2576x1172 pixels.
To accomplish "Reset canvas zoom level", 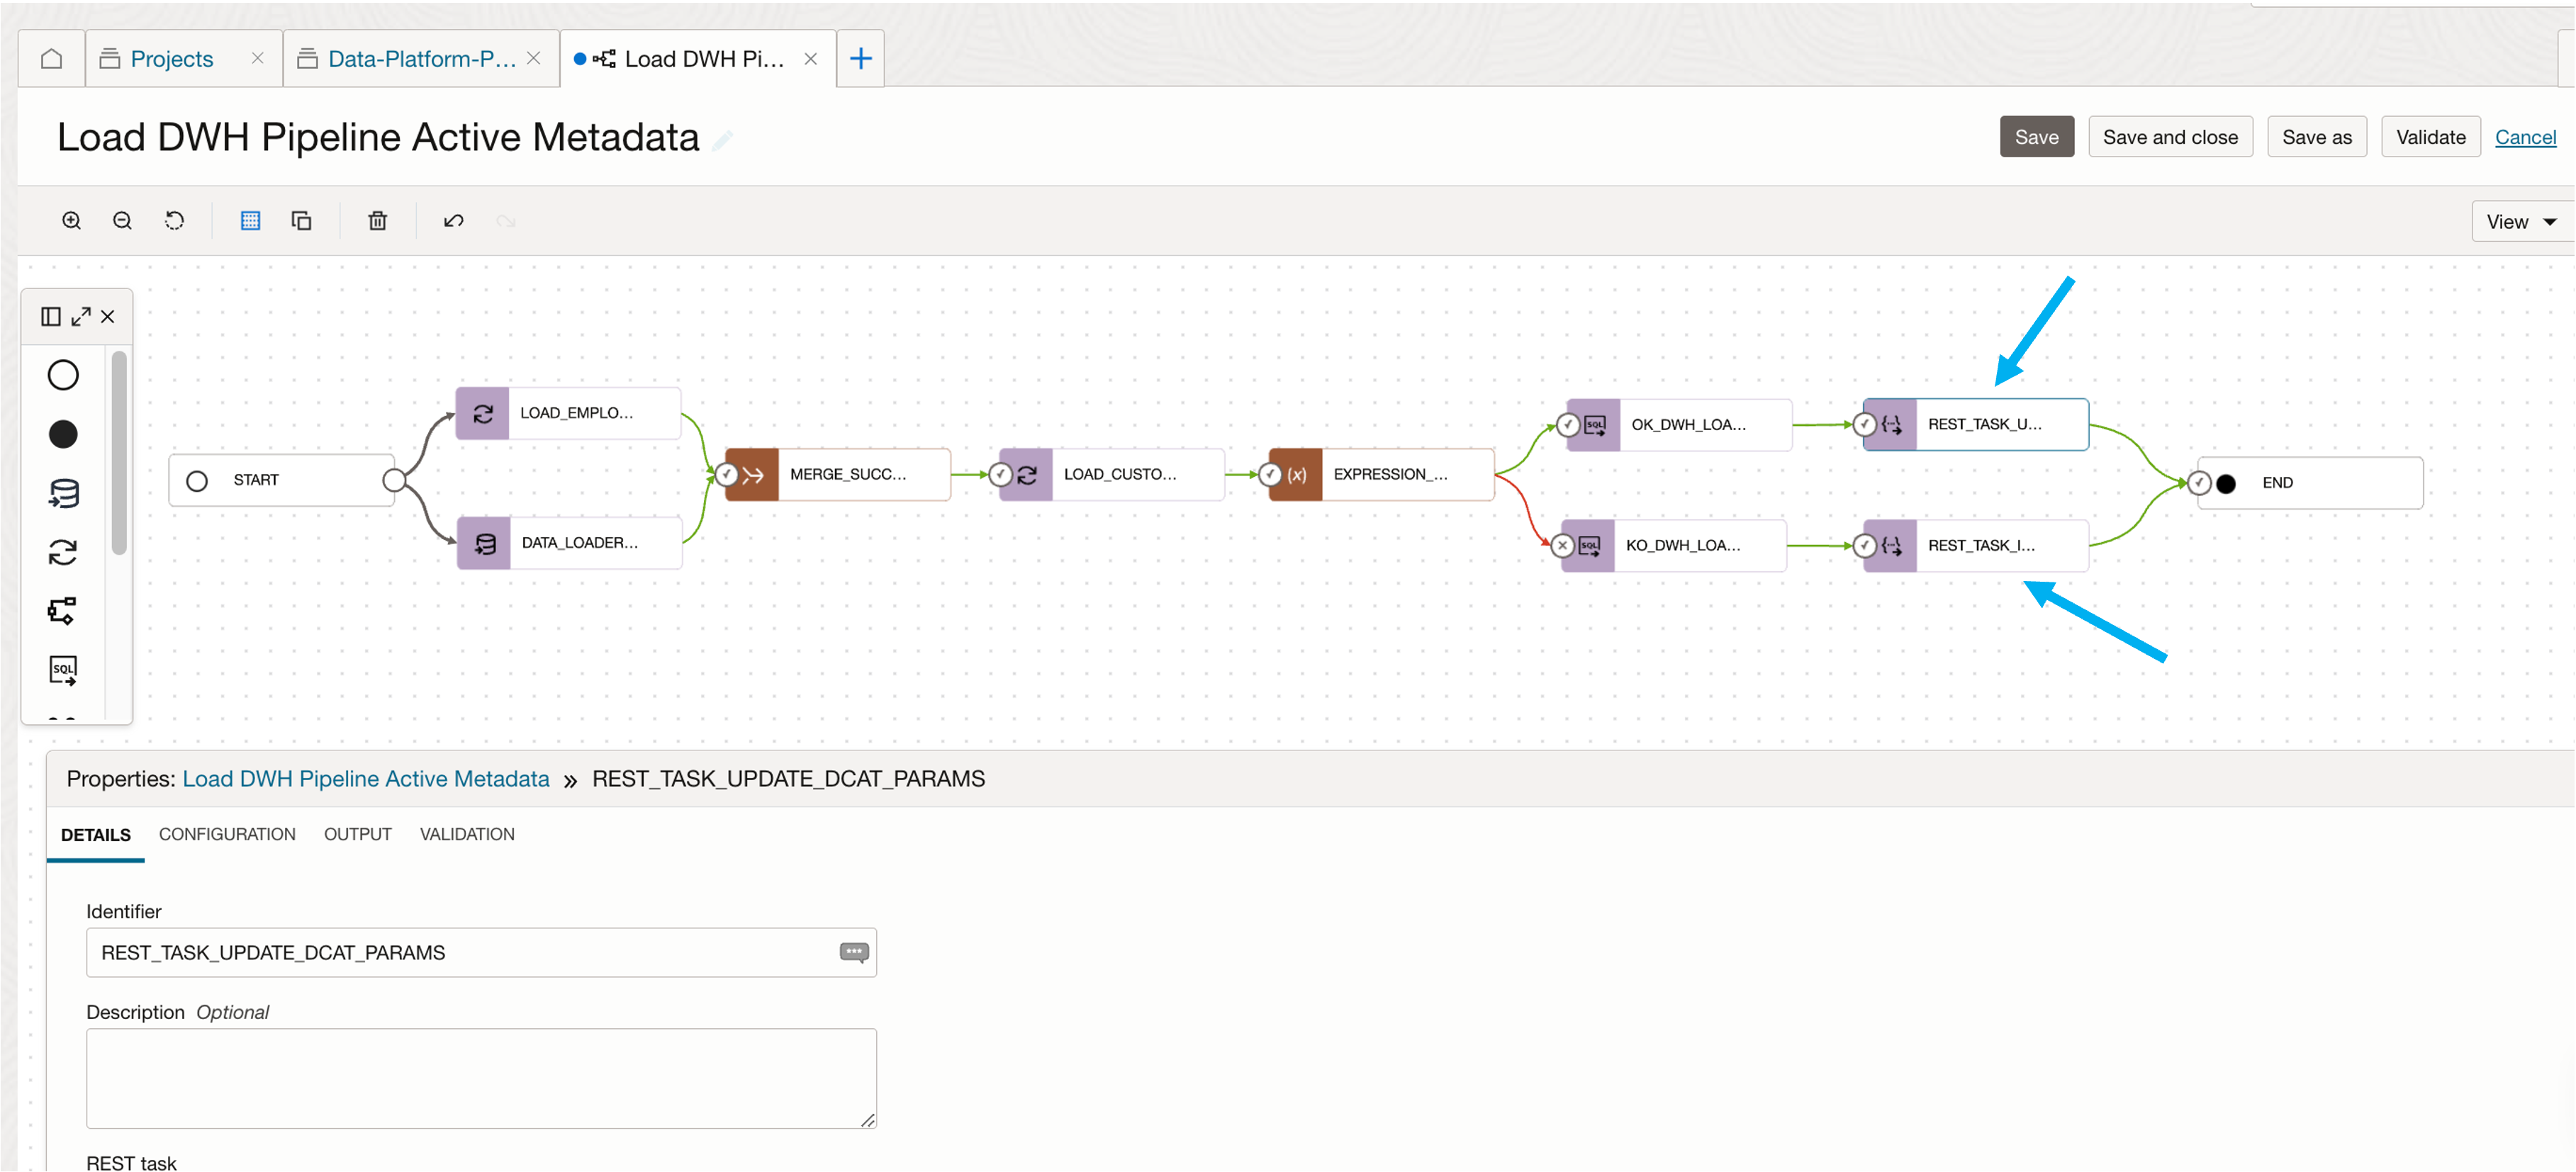I will (x=174, y=221).
